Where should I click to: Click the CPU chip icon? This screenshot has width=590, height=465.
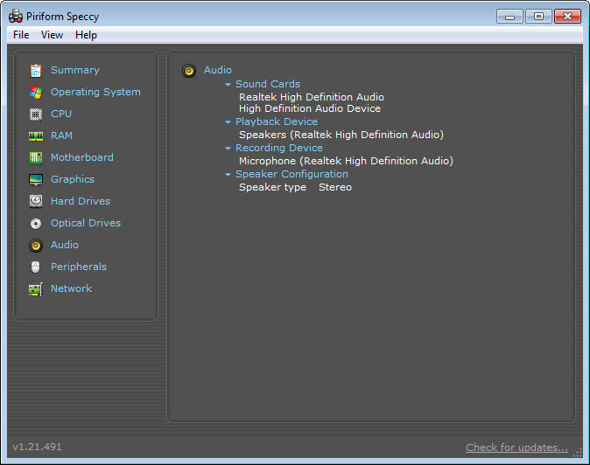click(x=36, y=114)
